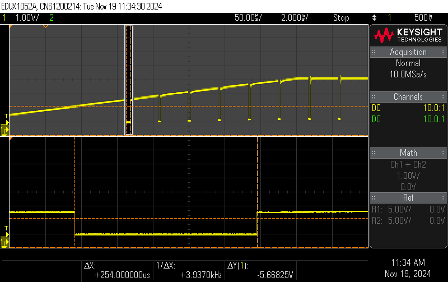Click the right grip dots of Ref header
Screen dimensions: 448x282
point(443,198)
